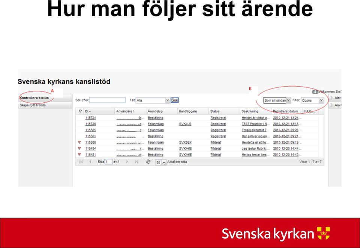Click the Sök button
Viewport: 360px width, 248px height.
[x=175, y=100]
